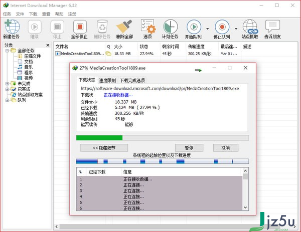Open the 文件 menu
Screen dimensions: 301x232
(x=20, y=14)
